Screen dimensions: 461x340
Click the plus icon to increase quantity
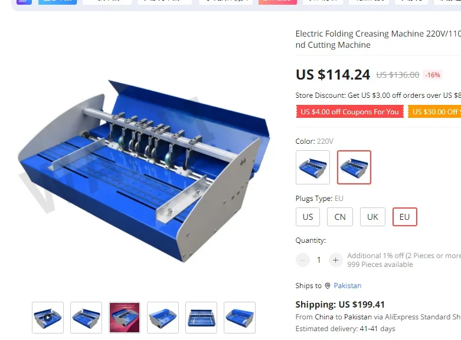(x=335, y=260)
